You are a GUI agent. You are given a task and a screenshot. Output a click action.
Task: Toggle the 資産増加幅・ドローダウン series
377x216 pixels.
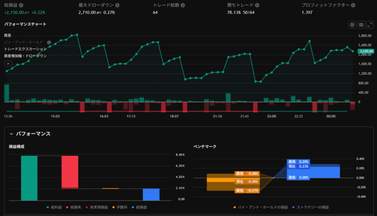(25, 56)
